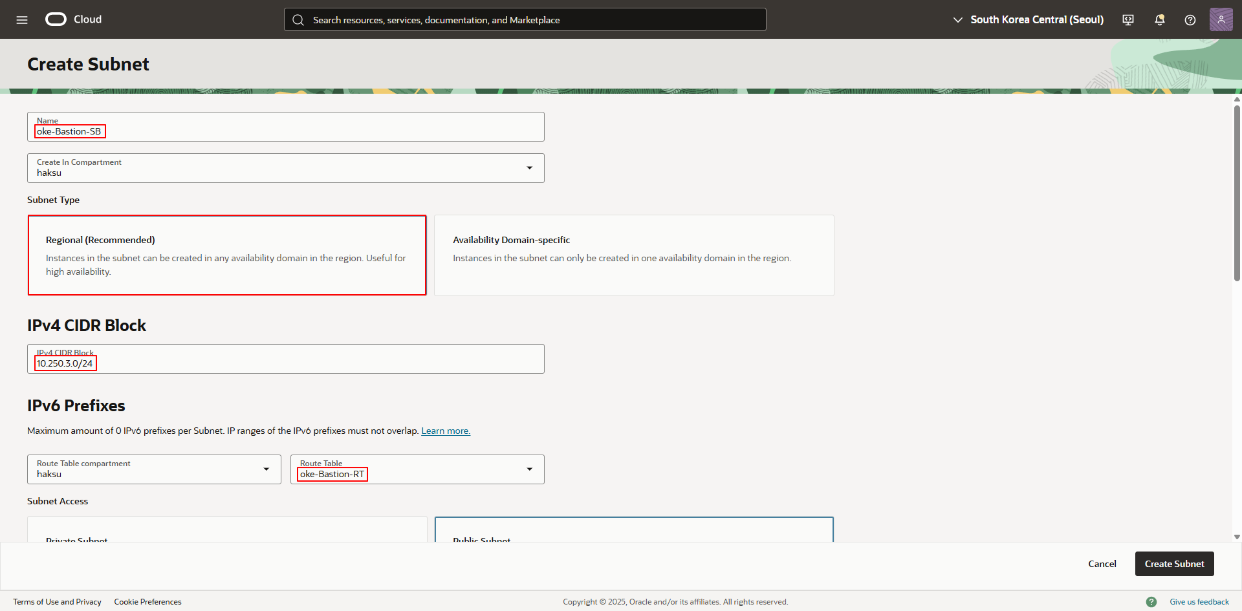The width and height of the screenshot is (1242, 611).
Task: Open the hamburger navigation menu
Action: 22,20
